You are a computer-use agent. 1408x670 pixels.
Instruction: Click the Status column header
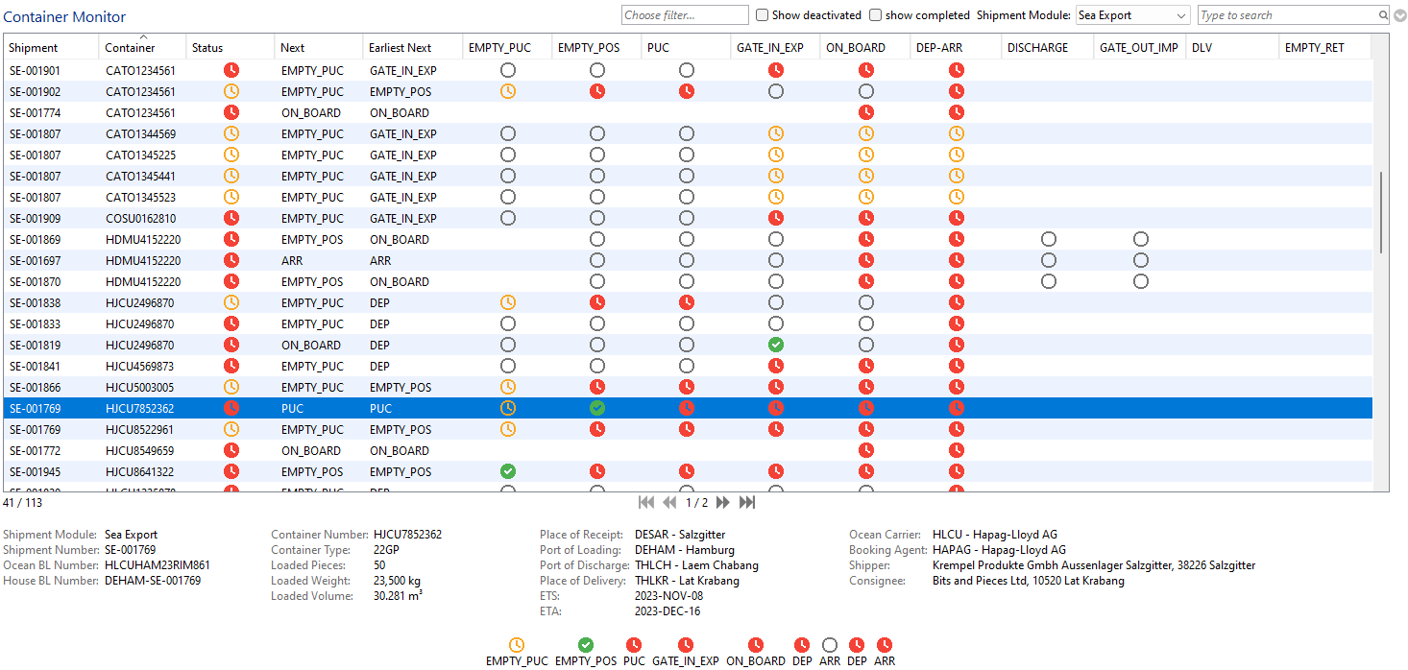point(207,48)
